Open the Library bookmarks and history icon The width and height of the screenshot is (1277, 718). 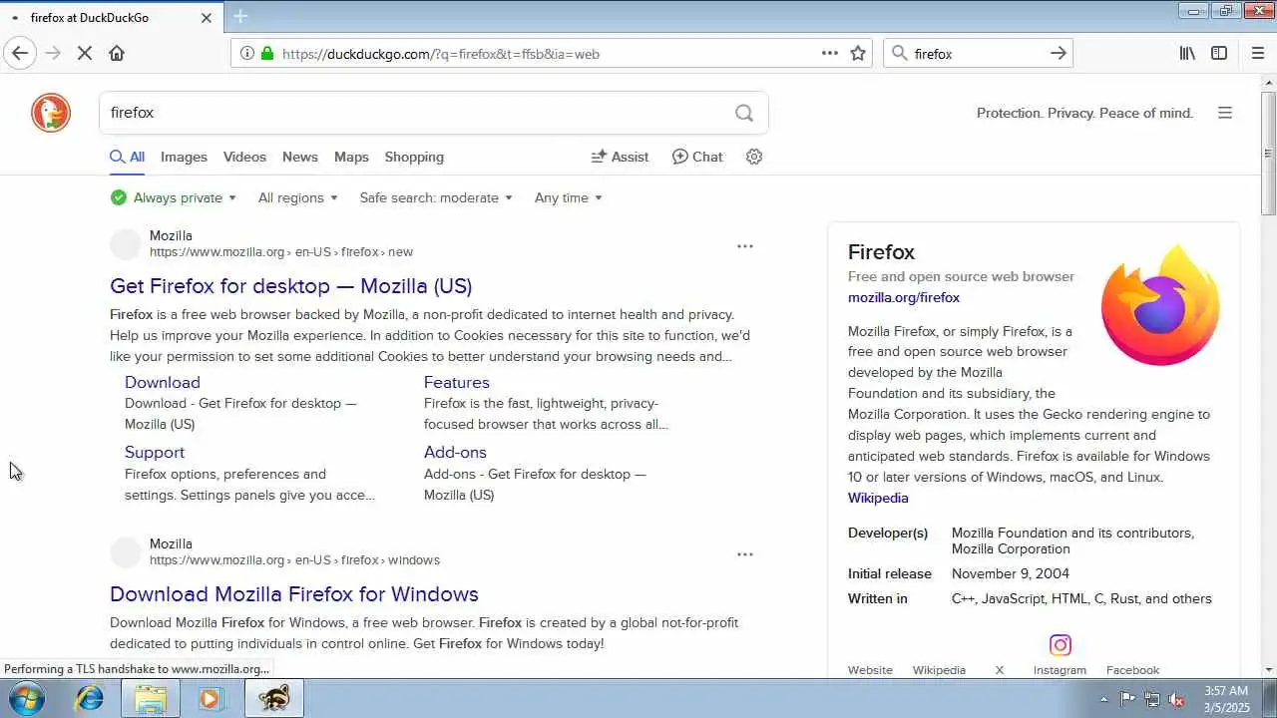1187,54
